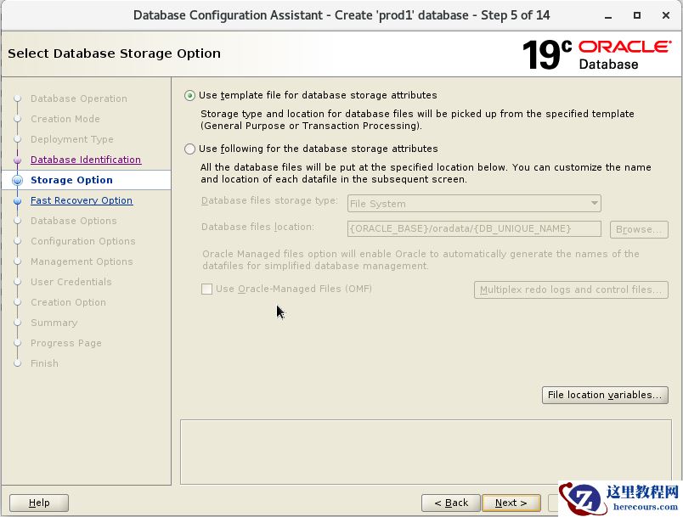Click the Browse... button
683x517 pixels.
[x=639, y=229]
